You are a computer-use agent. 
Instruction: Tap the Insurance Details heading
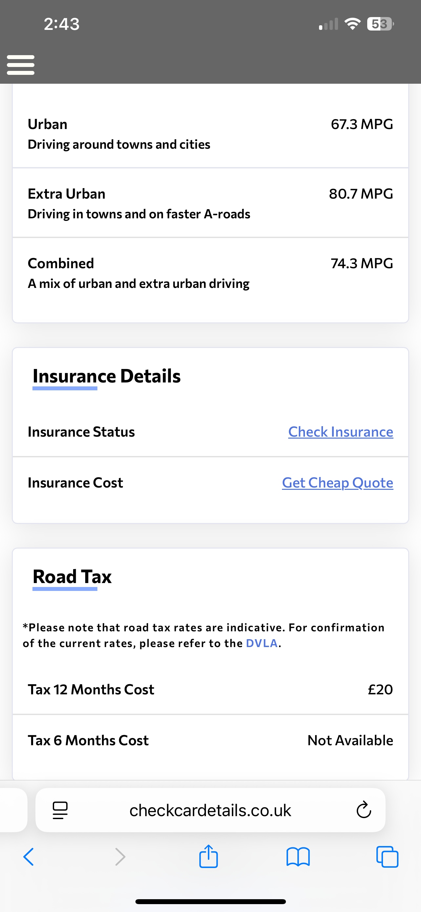click(107, 376)
